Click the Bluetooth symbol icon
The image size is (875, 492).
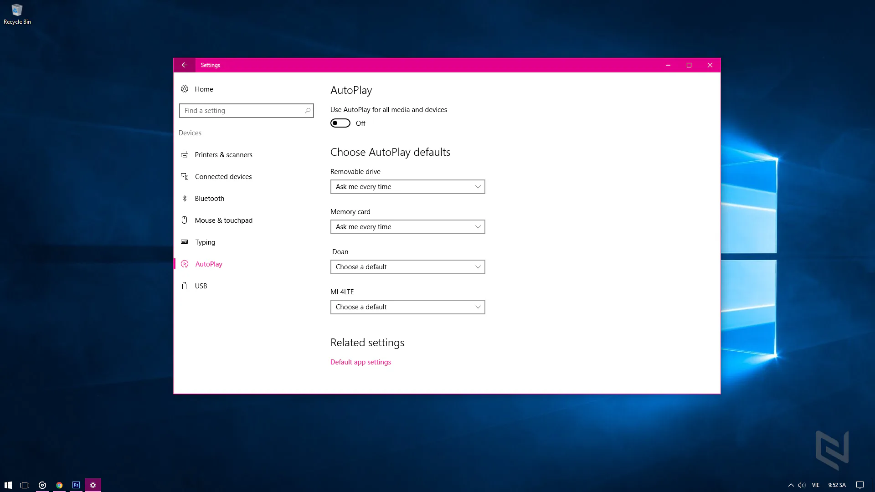click(x=185, y=199)
